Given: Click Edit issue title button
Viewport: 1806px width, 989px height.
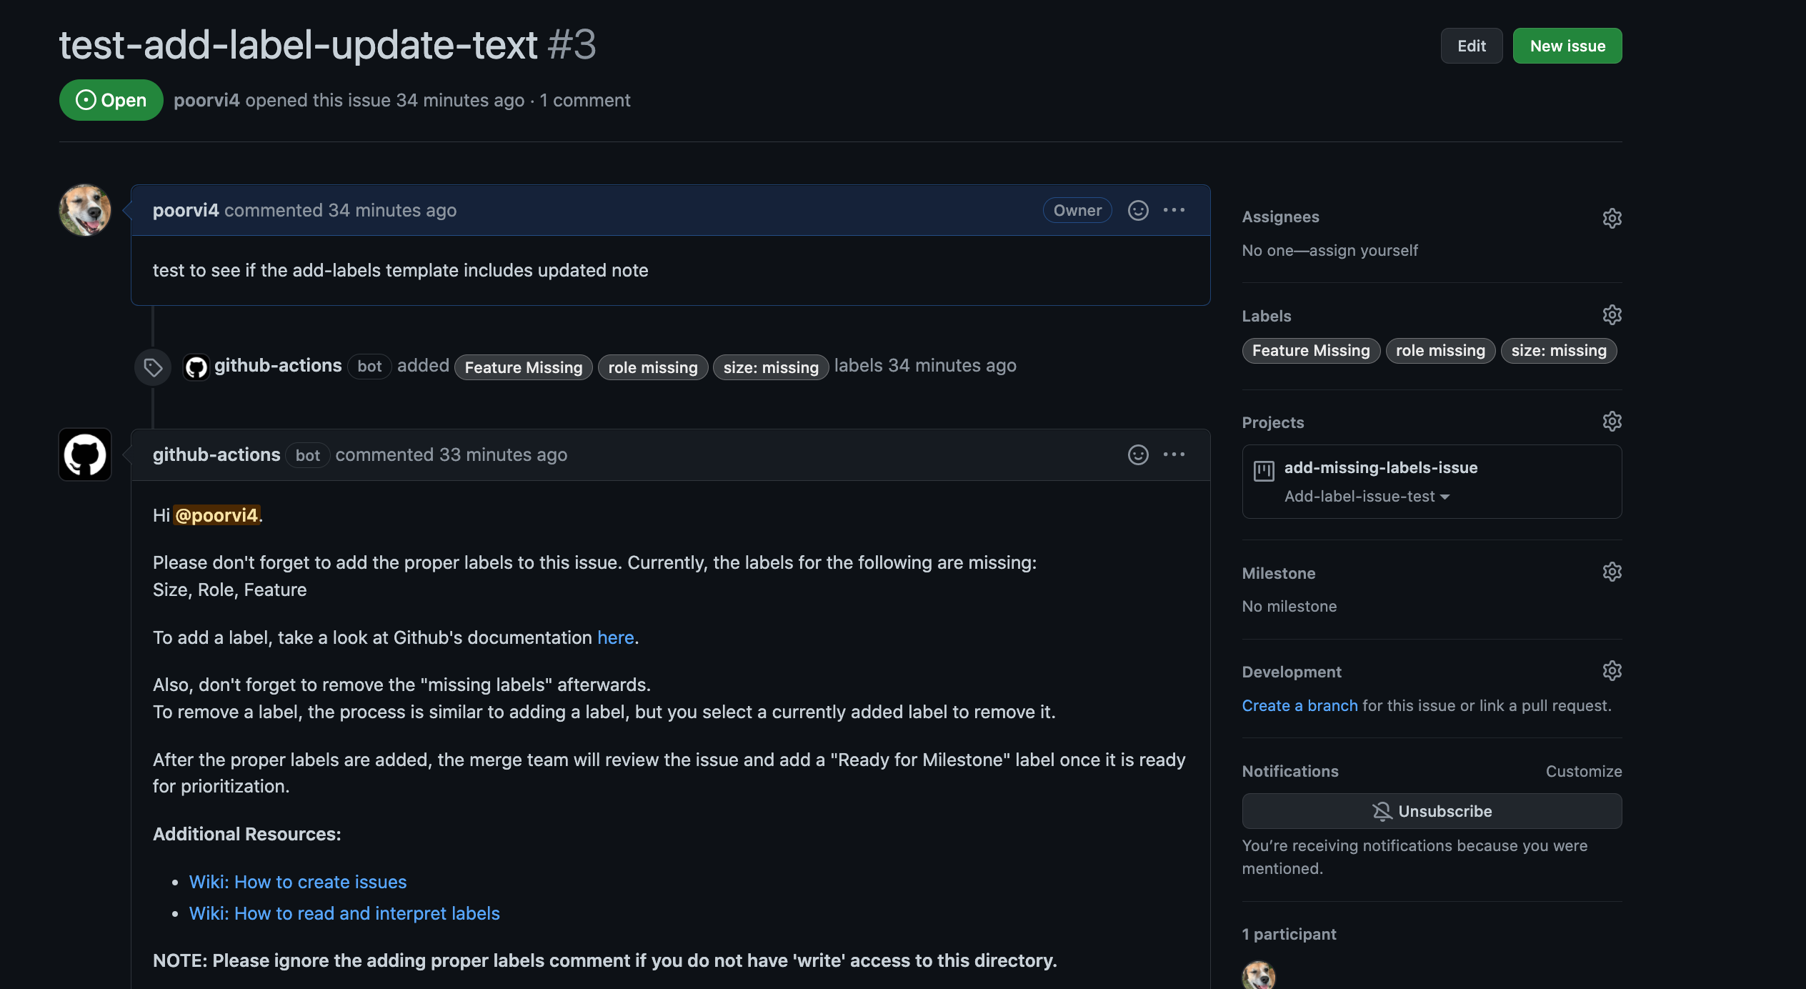Looking at the screenshot, I should tap(1471, 46).
